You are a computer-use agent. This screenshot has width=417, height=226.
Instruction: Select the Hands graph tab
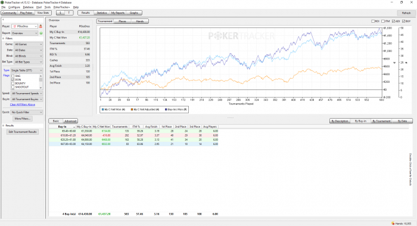139,21
